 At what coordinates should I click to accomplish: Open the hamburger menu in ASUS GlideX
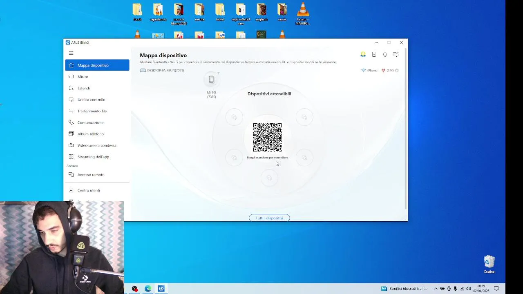click(x=71, y=53)
